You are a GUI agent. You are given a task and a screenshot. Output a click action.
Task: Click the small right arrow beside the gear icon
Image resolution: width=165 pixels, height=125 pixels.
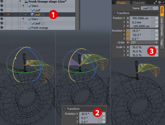[x=163, y=2]
